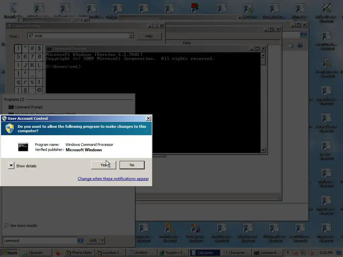Click the network tray icon
The height and width of the screenshot is (257, 343).
[x=303, y=253]
